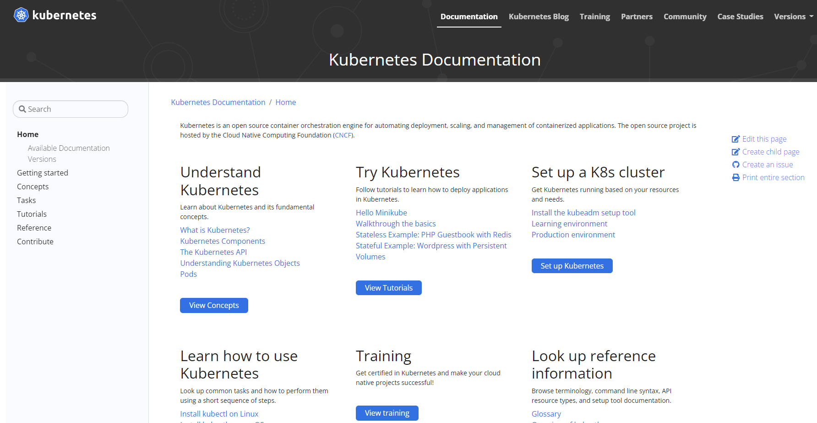Screen dimensions: 817x423
Task: Open the Hello Minikube link
Action: coord(381,213)
